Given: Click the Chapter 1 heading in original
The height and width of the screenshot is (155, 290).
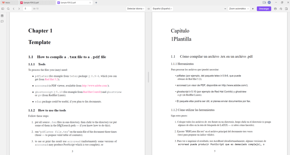Looking at the screenshot, I should click(40, 31).
